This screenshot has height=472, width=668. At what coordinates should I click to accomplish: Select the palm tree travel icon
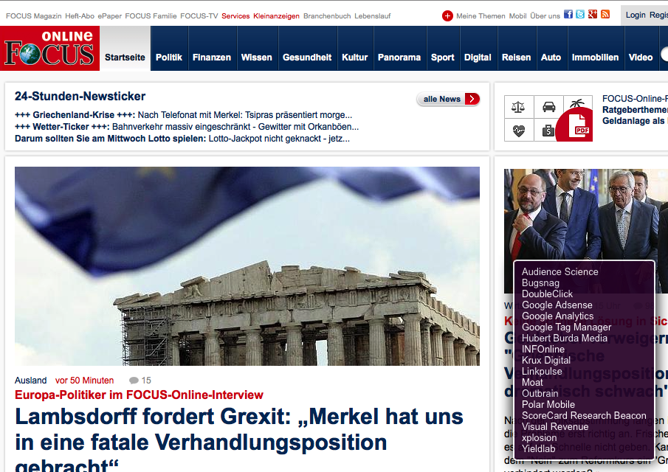[x=578, y=103]
